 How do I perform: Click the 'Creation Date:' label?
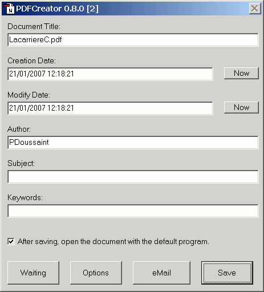tap(31, 60)
